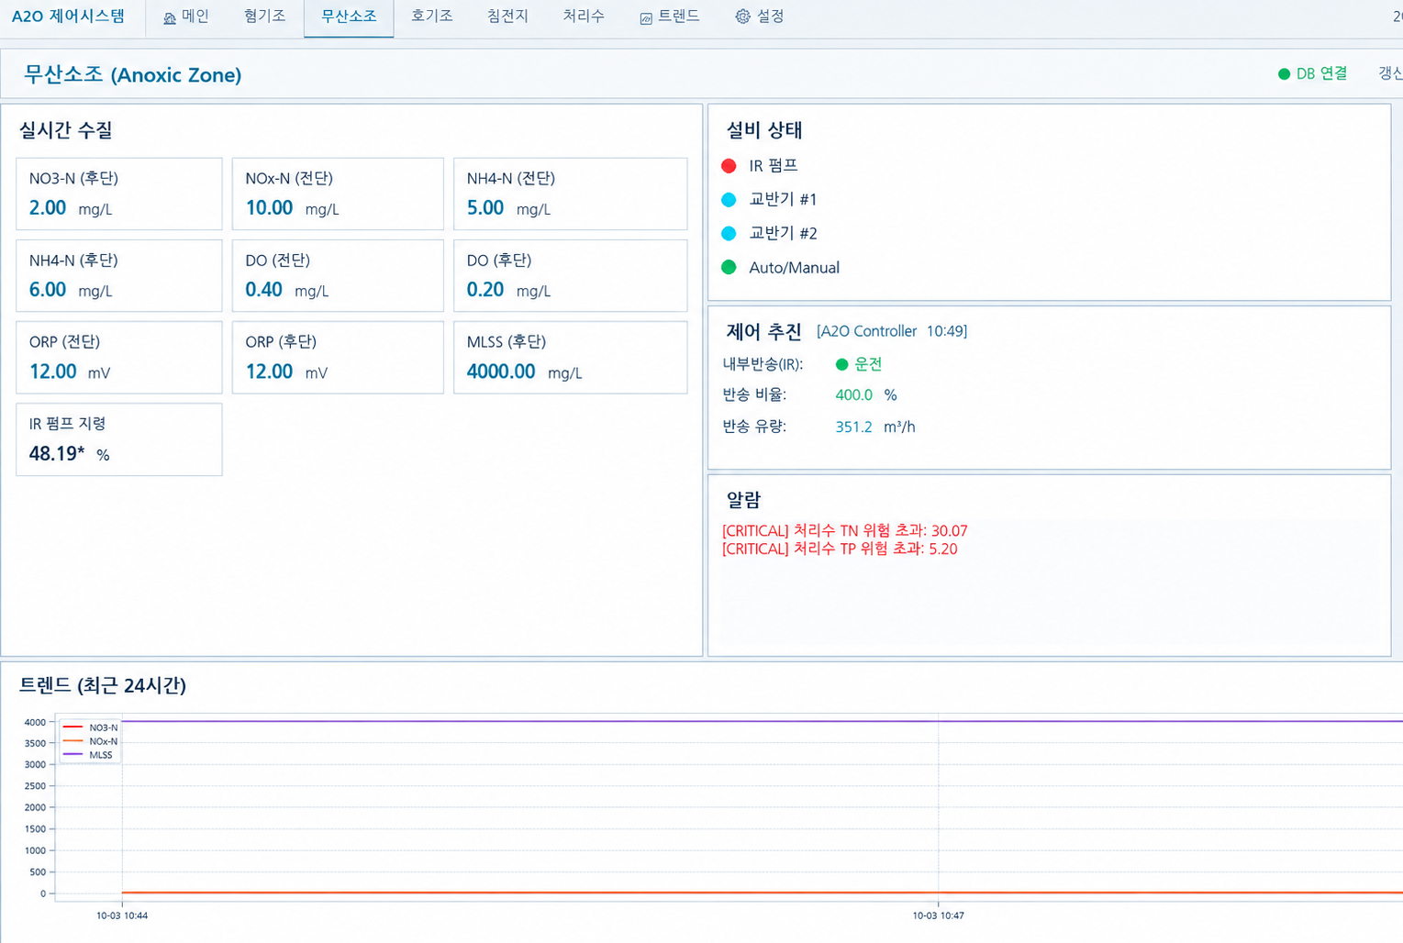Viewport: 1403px width, 943px height.
Task: Open the 메인 home tab
Action: [185, 17]
